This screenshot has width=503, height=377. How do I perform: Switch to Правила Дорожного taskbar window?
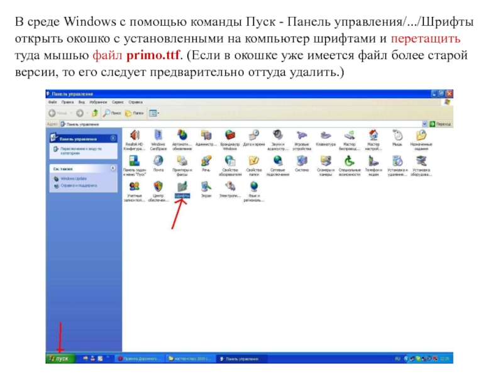point(139,359)
